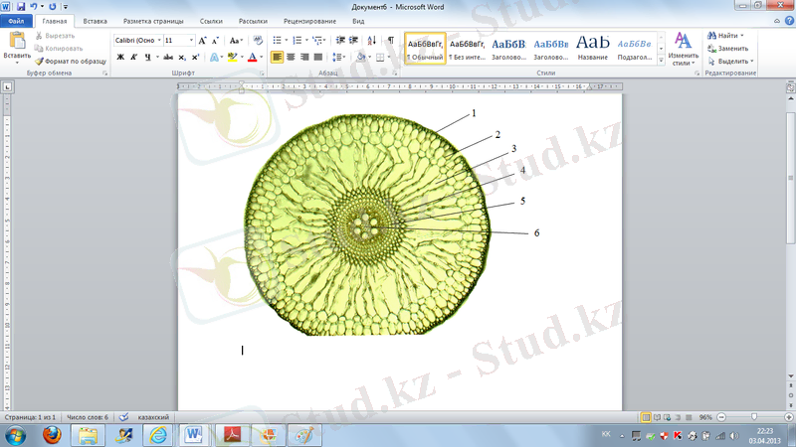Click the show paragraph marks ¶ icon
796x447 pixels.
click(x=390, y=41)
